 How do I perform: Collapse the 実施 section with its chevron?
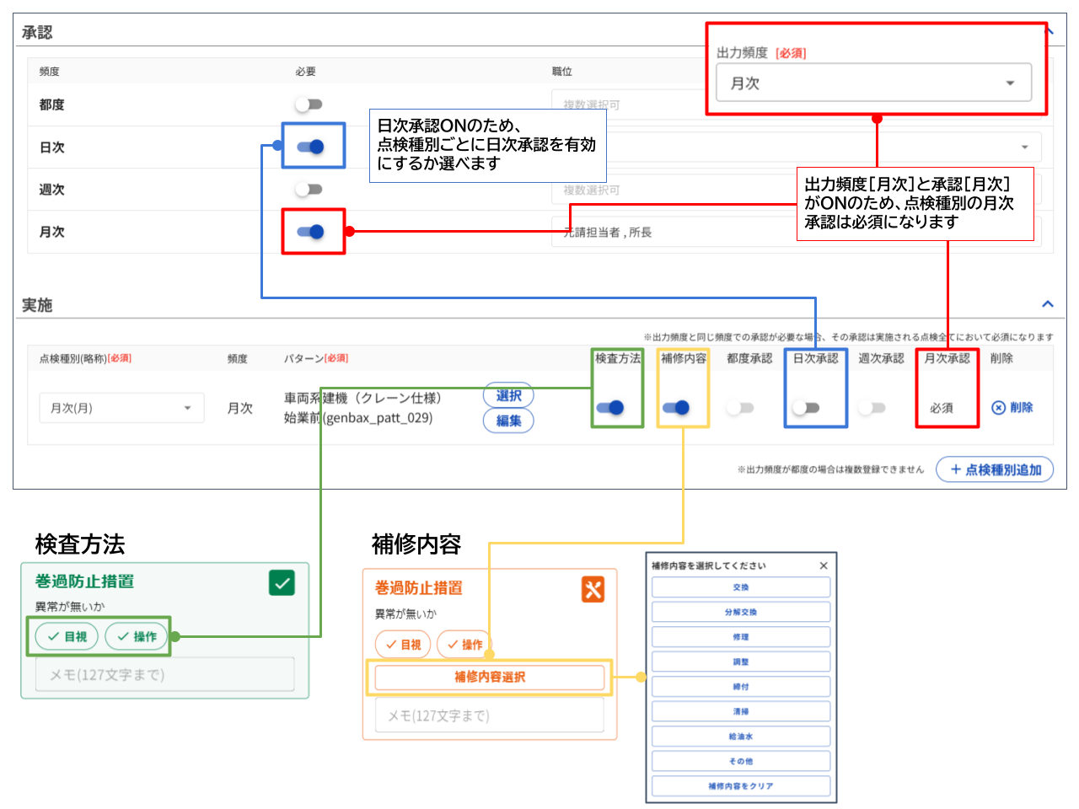(1048, 304)
